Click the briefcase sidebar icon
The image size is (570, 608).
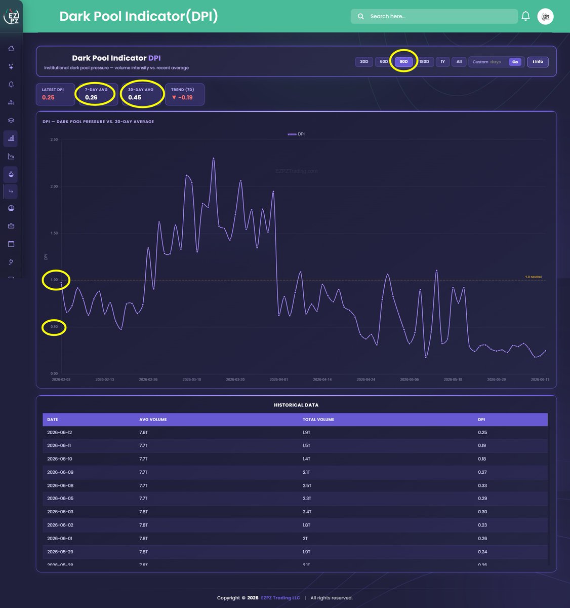coord(11,226)
